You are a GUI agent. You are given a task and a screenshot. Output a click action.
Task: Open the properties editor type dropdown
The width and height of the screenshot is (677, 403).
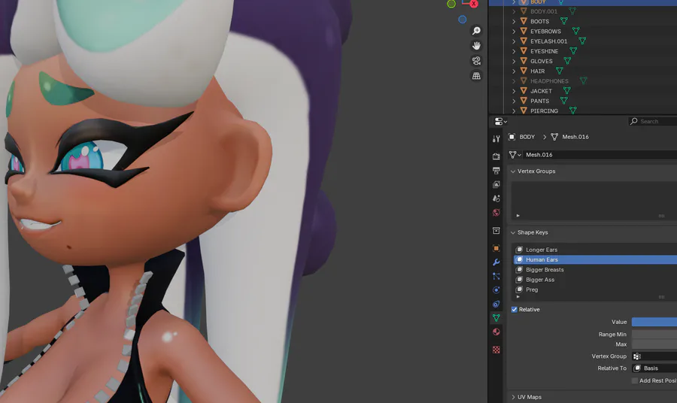pos(501,122)
